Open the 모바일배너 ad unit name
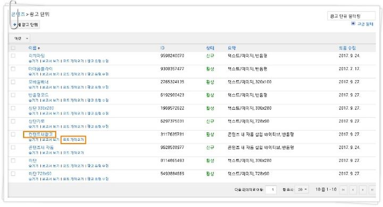 38,82
